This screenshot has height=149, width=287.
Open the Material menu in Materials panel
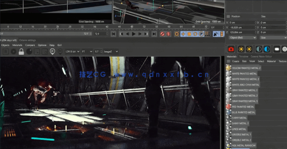pos(271,61)
